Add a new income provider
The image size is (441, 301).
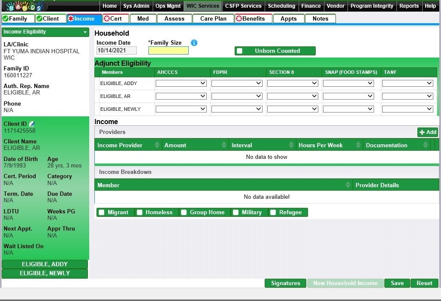point(428,132)
